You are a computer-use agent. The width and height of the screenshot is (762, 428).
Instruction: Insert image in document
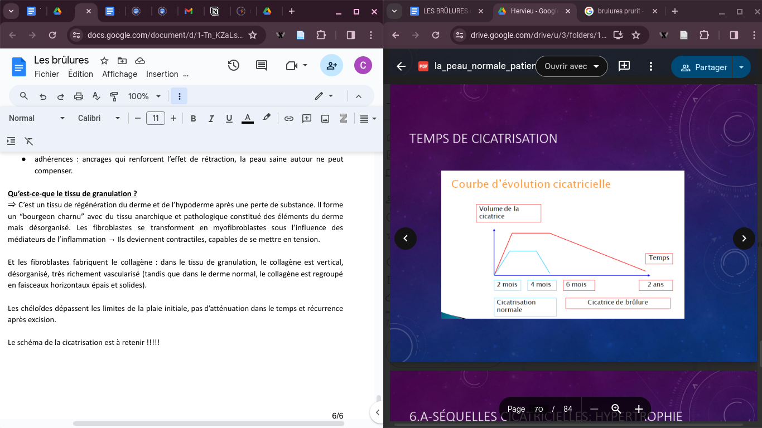[325, 118]
